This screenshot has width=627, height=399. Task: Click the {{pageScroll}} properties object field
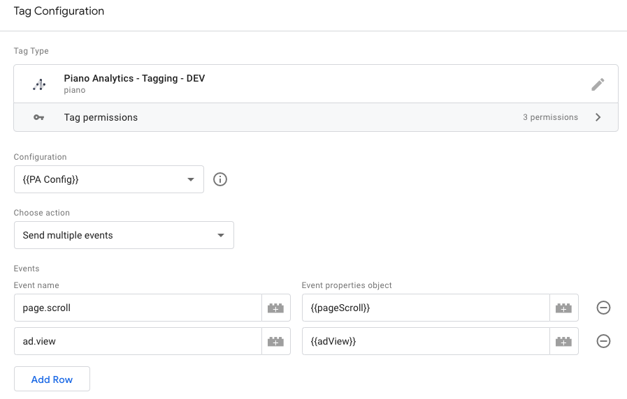point(426,308)
